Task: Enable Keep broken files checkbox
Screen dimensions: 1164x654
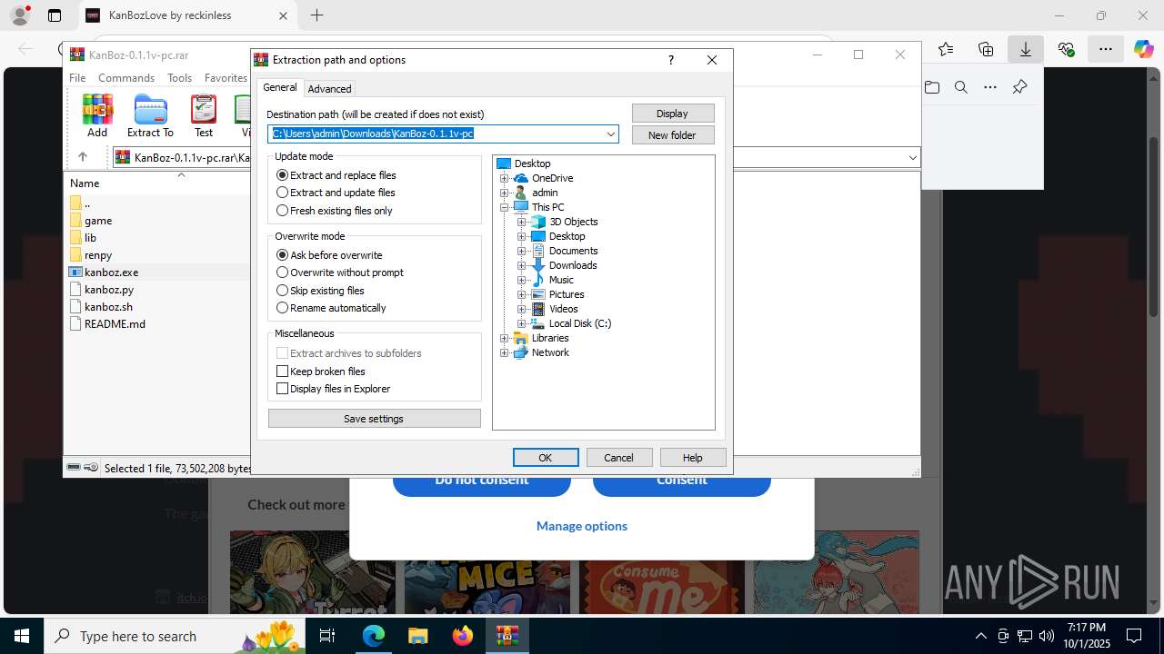Action: [282, 372]
